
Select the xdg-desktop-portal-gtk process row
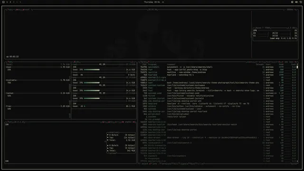tap(218, 101)
